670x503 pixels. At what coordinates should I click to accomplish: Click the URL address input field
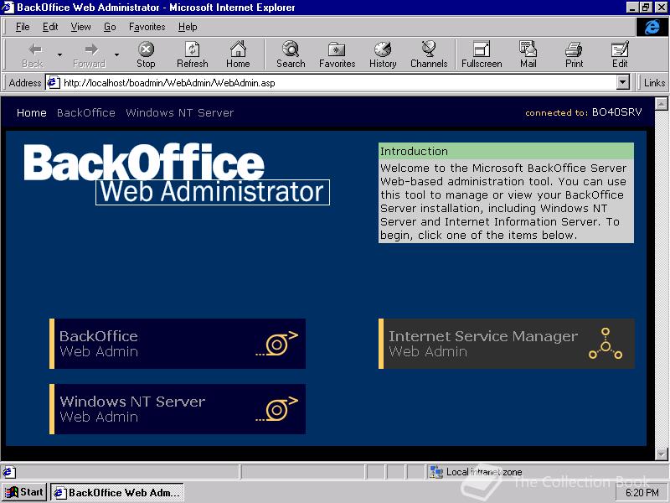pos(338,82)
